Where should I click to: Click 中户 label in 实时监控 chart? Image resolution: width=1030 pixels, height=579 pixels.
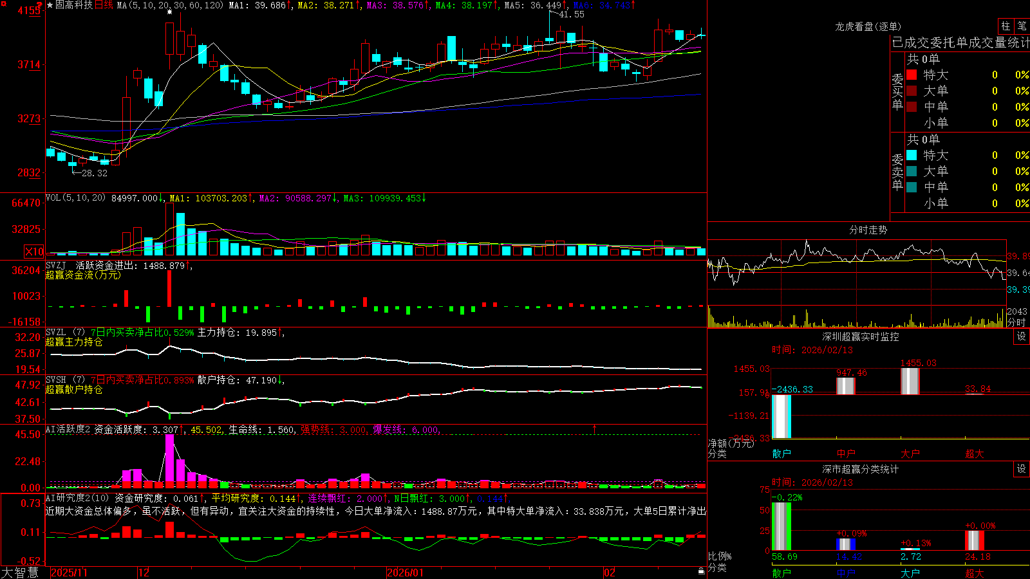pos(846,454)
